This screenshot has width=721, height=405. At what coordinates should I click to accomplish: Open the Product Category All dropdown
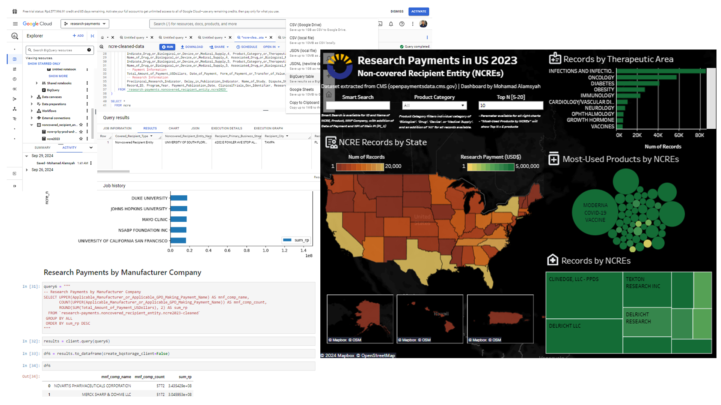point(434,105)
